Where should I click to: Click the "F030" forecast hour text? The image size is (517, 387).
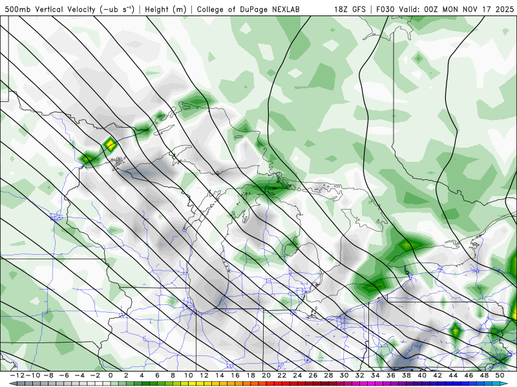tap(385, 9)
